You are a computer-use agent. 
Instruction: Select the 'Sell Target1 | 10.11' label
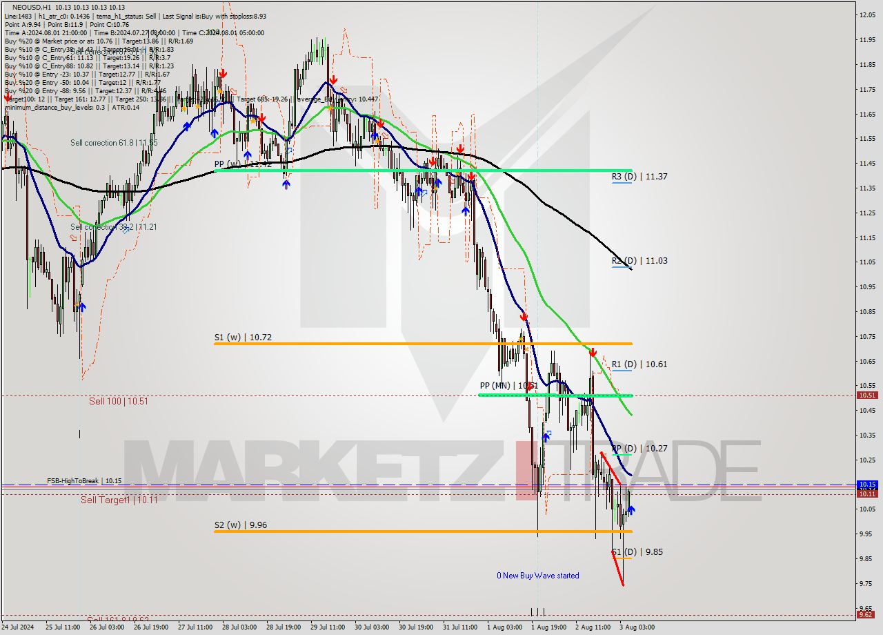tap(119, 500)
